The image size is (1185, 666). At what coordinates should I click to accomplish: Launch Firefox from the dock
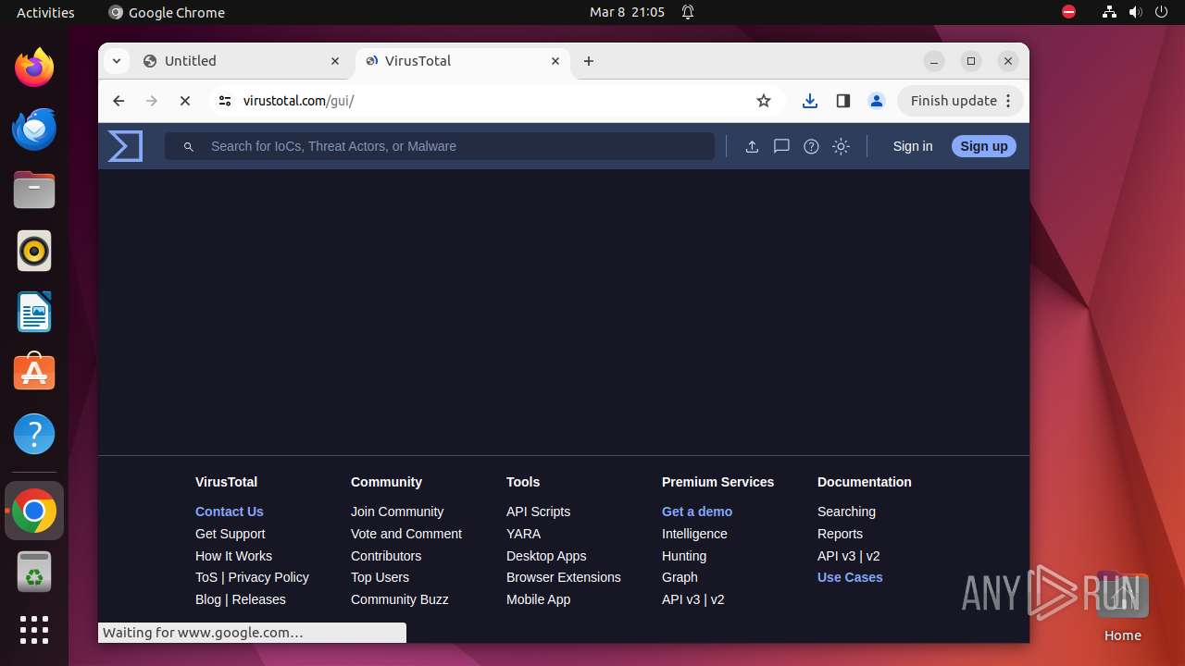coord(34,68)
